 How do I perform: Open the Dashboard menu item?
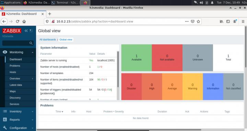pos(21,59)
